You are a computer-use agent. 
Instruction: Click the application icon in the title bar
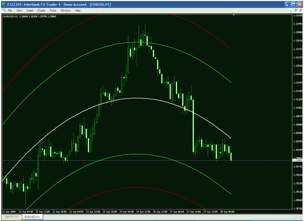[4, 4]
